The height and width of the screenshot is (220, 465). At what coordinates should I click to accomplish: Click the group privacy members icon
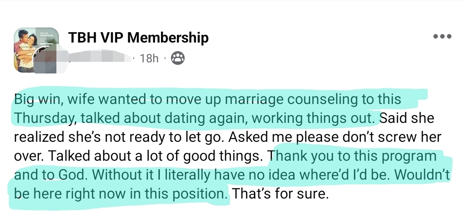coord(178,58)
